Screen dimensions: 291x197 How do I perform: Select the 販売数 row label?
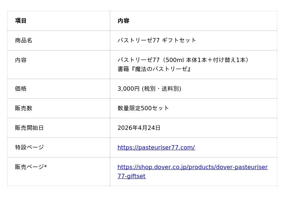click(x=24, y=108)
